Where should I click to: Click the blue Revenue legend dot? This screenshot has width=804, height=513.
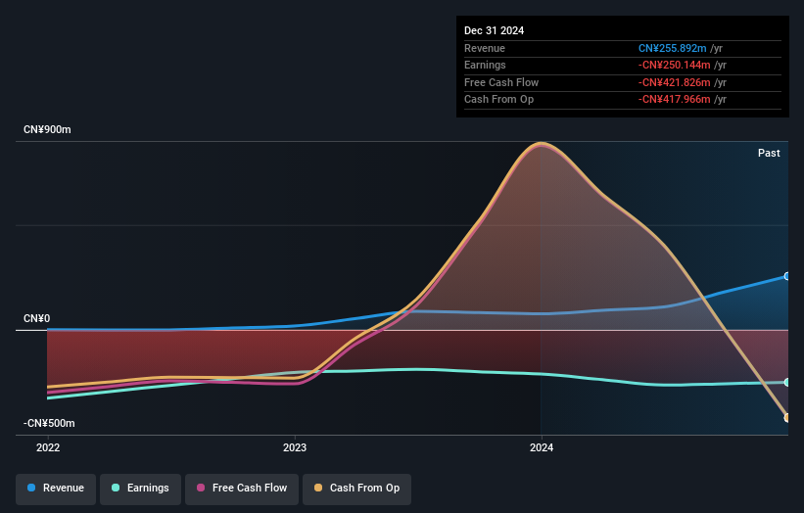tap(31, 488)
